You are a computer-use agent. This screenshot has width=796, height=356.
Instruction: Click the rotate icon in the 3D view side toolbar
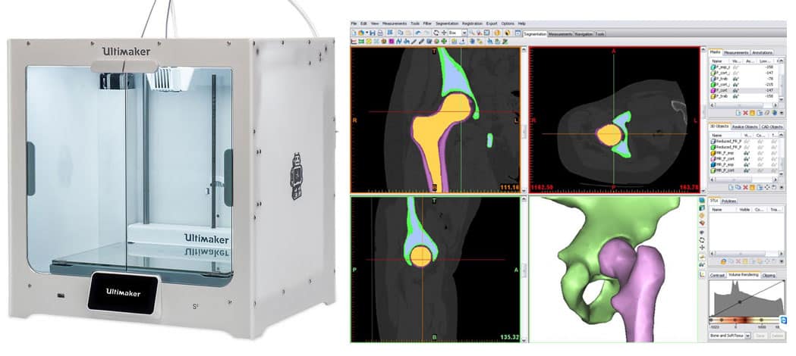pyautogui.click(x=702, y=239)
